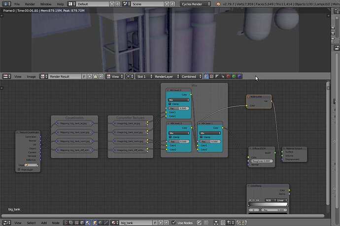Open the View menu in image editor header
The width and height of the screenshot is (340, 226).
click(x=18, y=76)
